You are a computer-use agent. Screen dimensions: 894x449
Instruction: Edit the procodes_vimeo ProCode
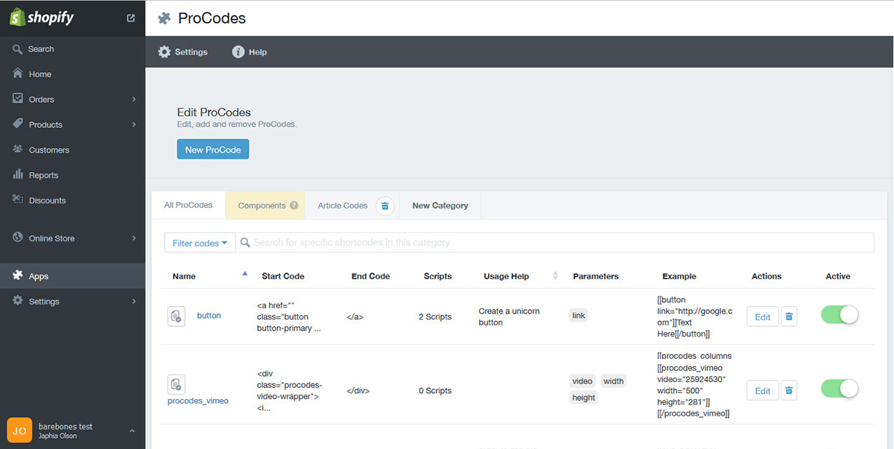click(x=762, y=391)
